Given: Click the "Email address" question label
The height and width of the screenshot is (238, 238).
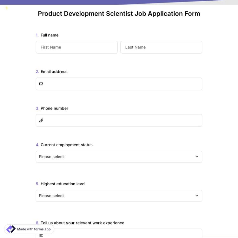Looking at the screenshot, I should click(x=54, y=72).
